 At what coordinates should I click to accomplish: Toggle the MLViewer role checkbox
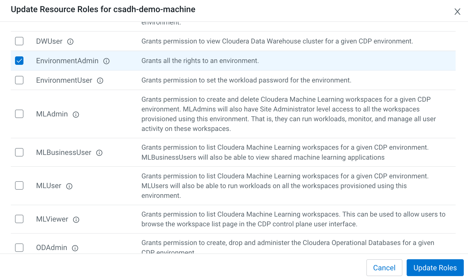click(19, 219)
